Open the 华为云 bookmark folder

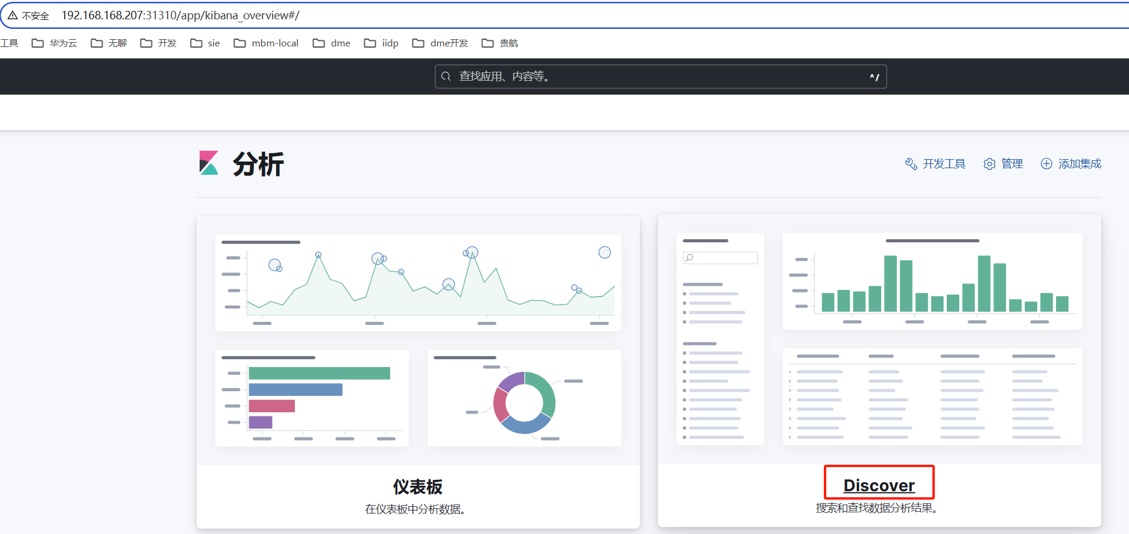coord(54,43)
